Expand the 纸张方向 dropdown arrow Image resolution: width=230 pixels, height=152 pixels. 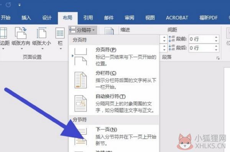point(22,49)
